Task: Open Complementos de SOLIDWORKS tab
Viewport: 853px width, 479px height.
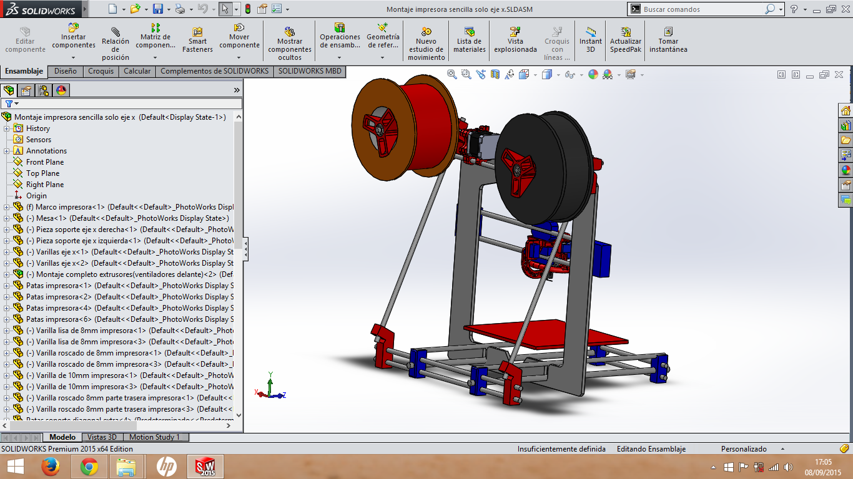Action: pyautogui.click(x=215, y=71)
